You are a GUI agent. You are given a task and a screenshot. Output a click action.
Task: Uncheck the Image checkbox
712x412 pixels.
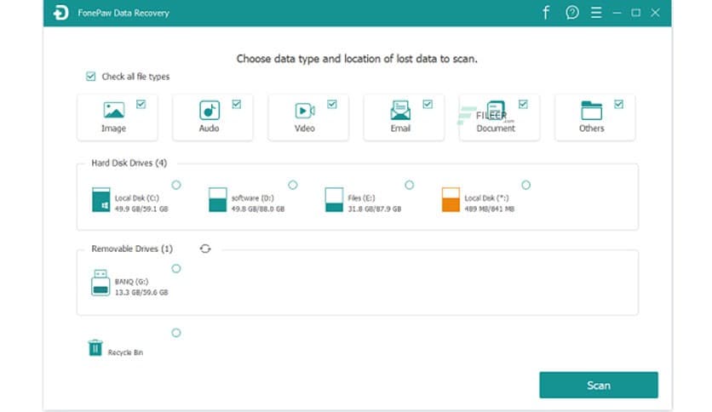click(x=141, y=105)
